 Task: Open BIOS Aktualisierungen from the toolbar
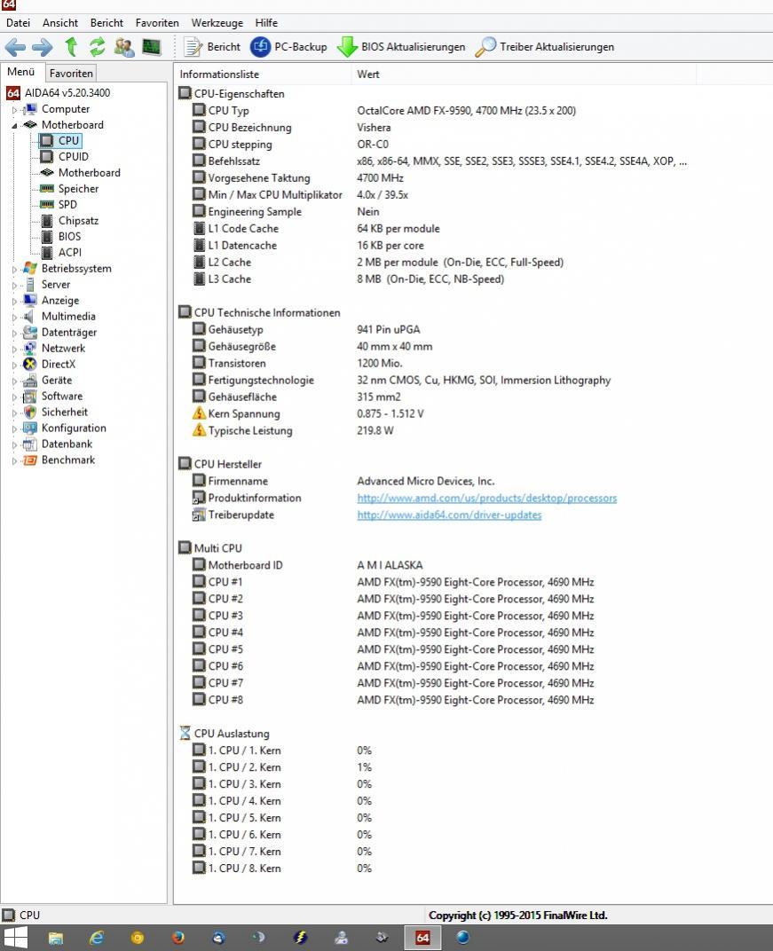point(401,47)
